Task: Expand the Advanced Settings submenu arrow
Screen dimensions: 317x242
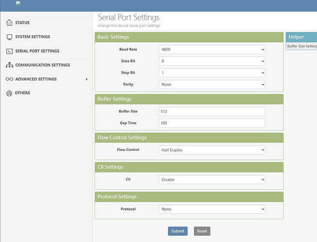Action: [86, 79]
